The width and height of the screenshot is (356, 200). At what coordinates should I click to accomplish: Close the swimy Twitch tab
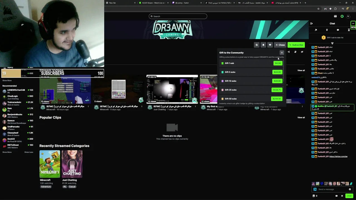[x=201, y=3]
